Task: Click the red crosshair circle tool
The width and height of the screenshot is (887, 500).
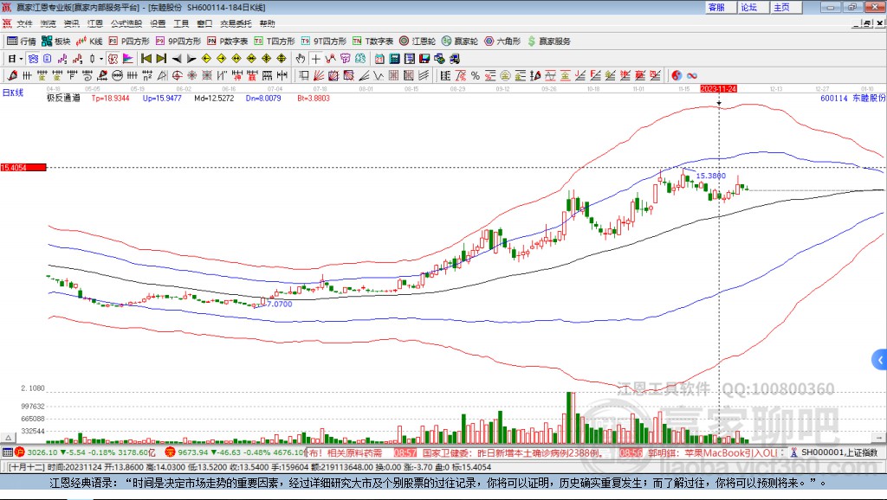Action: (177, 76)
